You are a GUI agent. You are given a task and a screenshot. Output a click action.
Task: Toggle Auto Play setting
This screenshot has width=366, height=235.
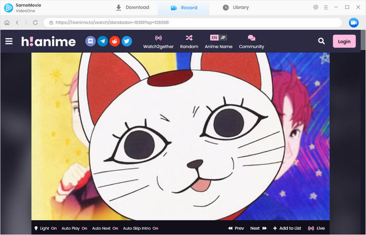[x=74, y=228]
